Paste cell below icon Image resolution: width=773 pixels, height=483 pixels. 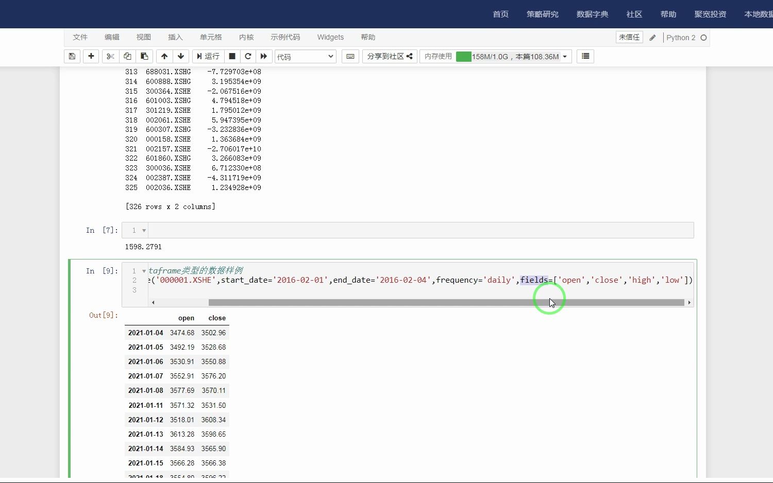pos(144,56)
